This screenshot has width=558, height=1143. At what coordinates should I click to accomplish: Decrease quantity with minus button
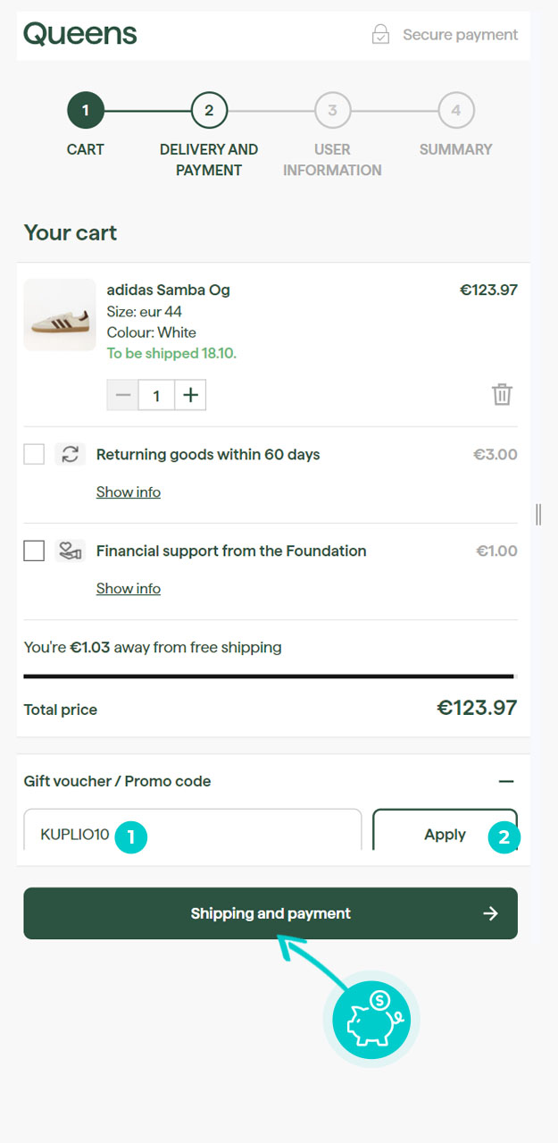click(x=123, y=395)
